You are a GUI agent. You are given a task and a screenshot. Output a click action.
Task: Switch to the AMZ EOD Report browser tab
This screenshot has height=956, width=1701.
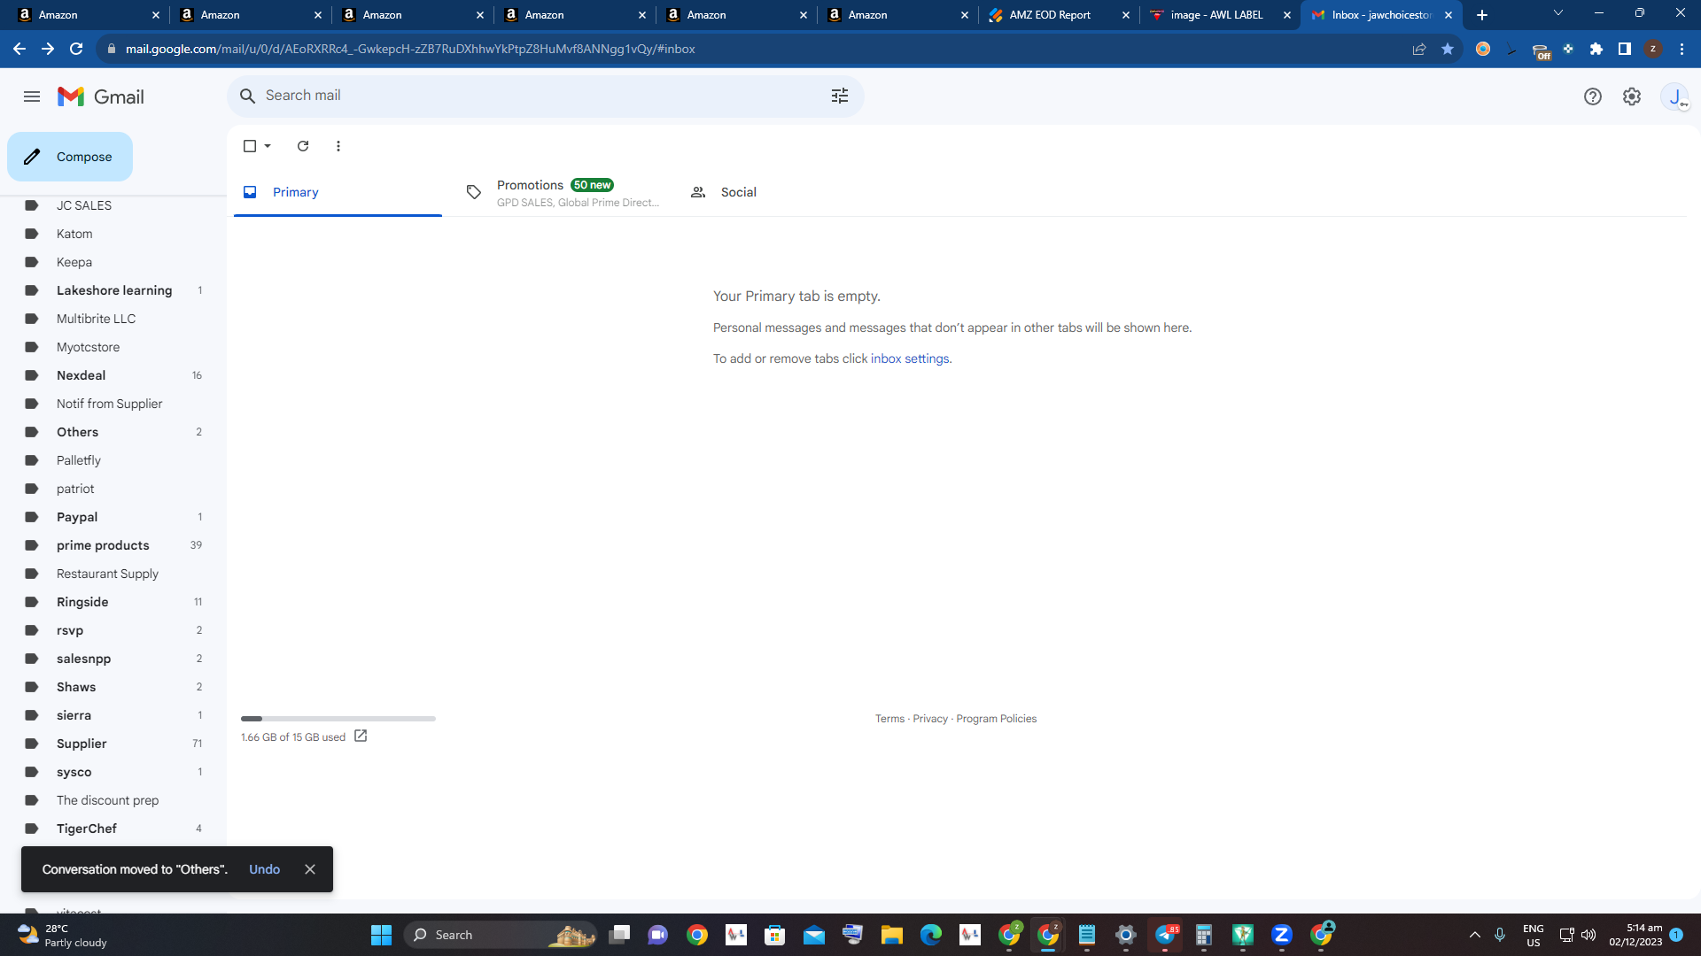1059,15
